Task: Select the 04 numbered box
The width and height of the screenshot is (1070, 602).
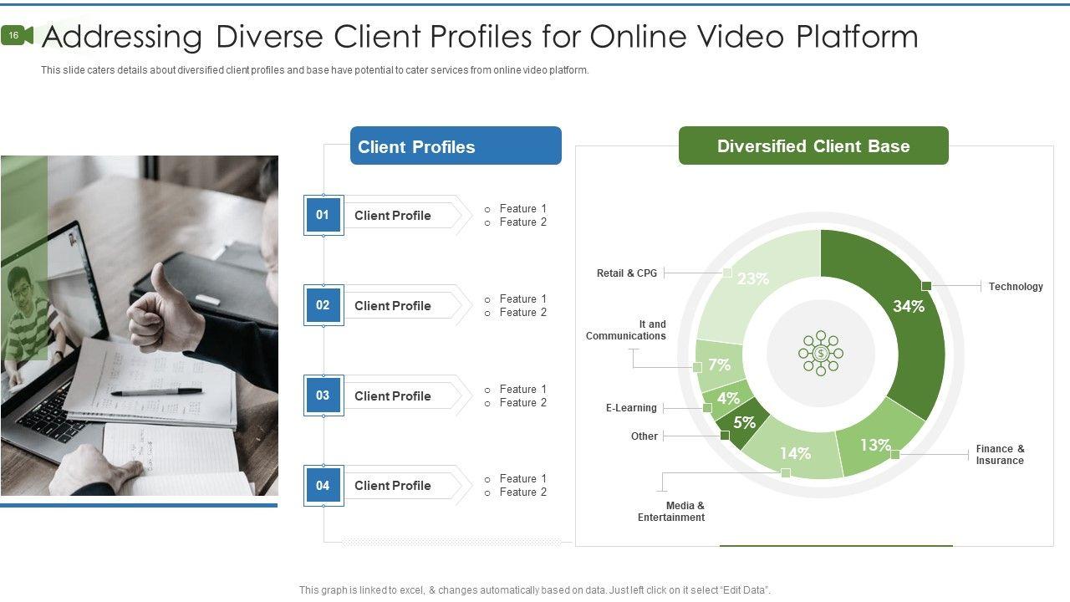Action: click(x=323, y=485)
